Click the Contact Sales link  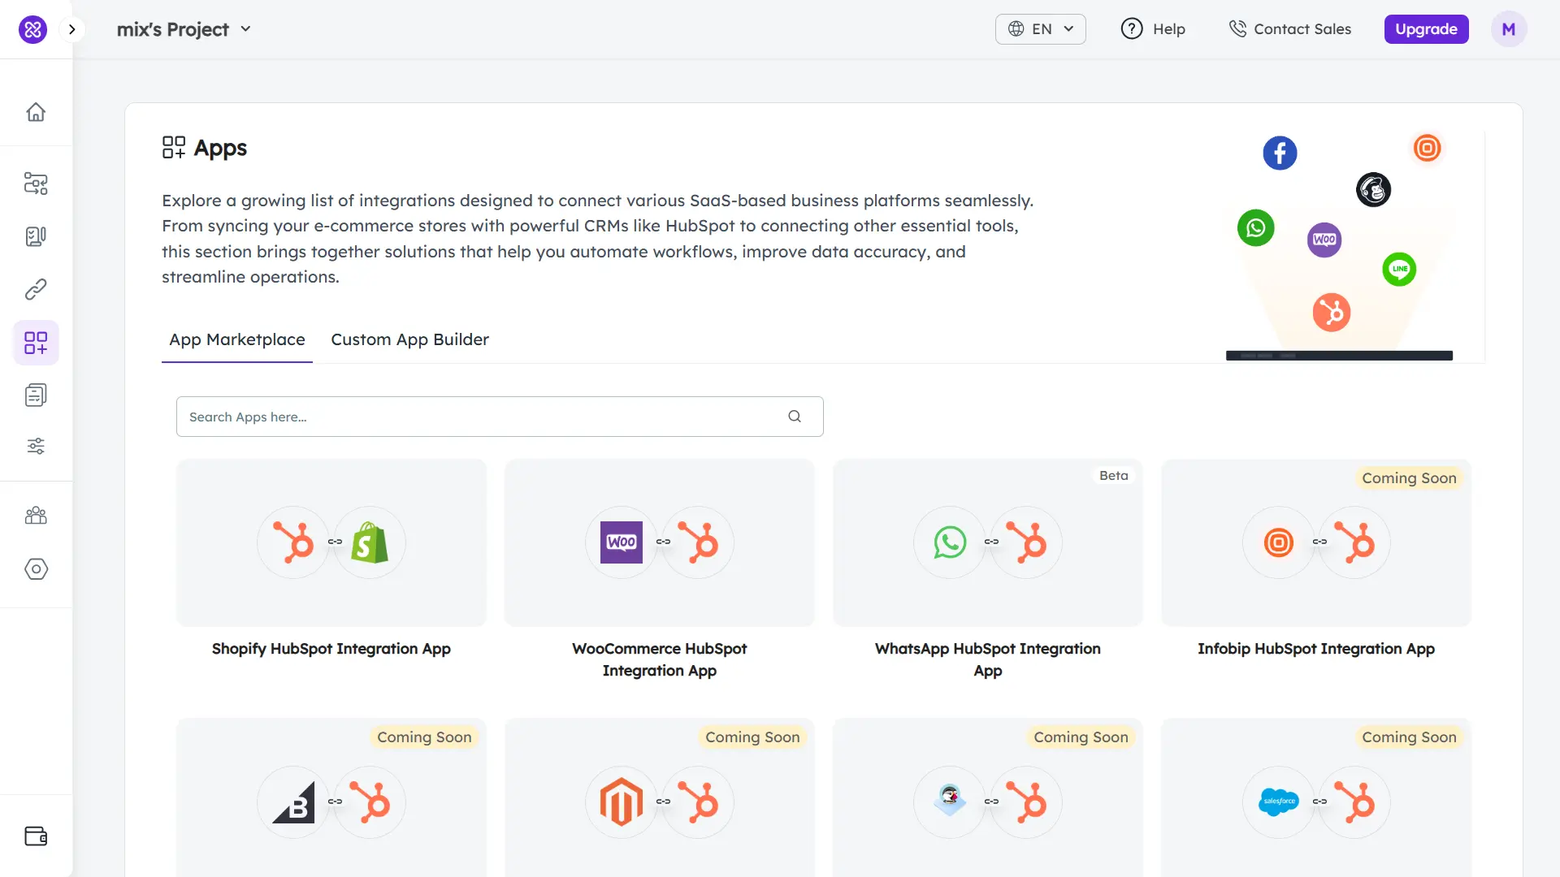1289,28
